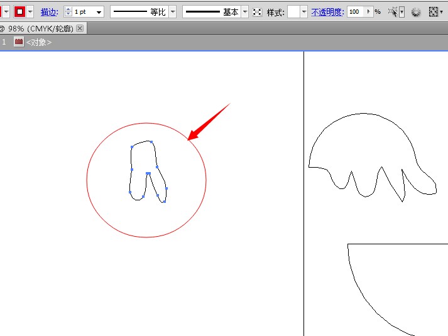Expand the stroke weight dropdown list
Screen dimensions: 448x336
point(99,13)
